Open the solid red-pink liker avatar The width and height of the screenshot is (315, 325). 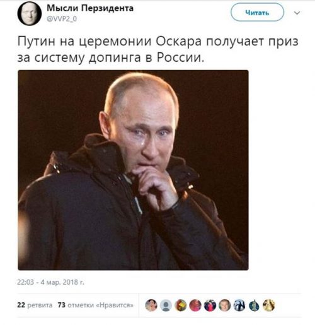pyautogui.click(x=195, y=305)
